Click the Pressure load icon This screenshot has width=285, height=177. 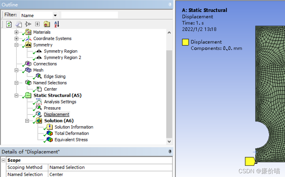[39, 108]
